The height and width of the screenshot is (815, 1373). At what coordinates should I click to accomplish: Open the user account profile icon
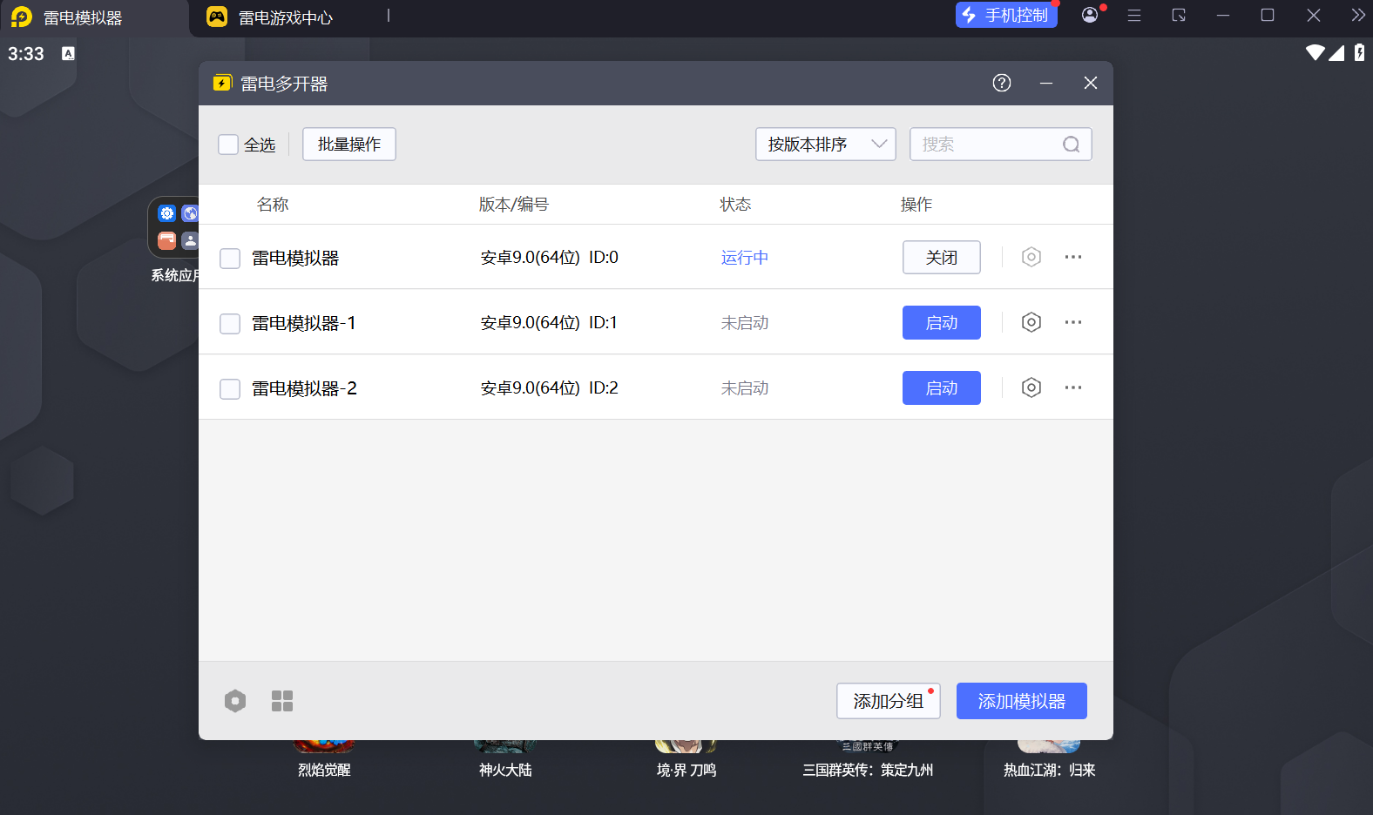point(1089,15)
